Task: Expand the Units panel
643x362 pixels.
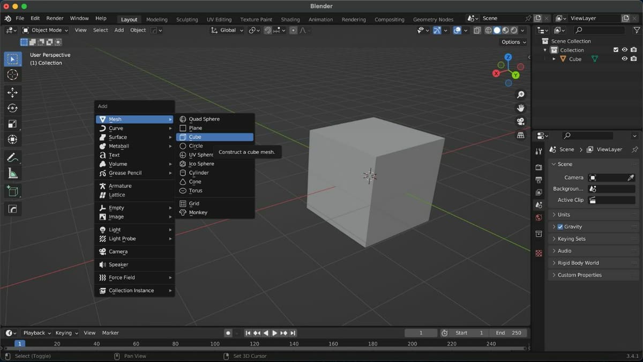Action: [x=594, y=215]
